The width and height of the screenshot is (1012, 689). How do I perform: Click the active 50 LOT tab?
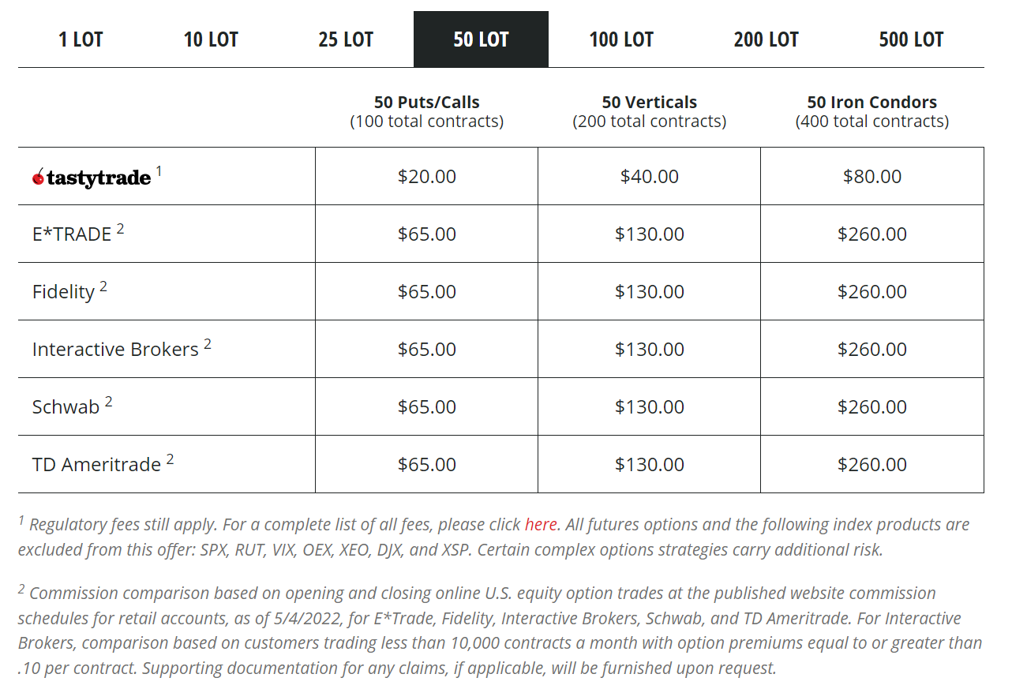[x=481, y=39]
